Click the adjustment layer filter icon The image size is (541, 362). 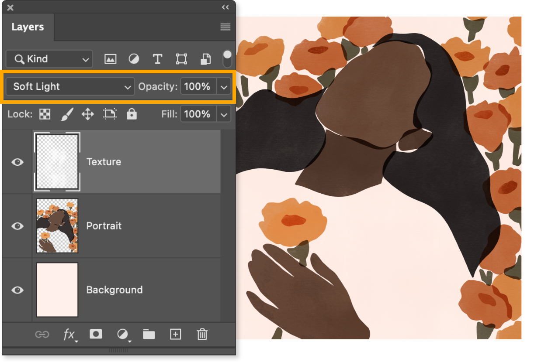tap(134, 59)
